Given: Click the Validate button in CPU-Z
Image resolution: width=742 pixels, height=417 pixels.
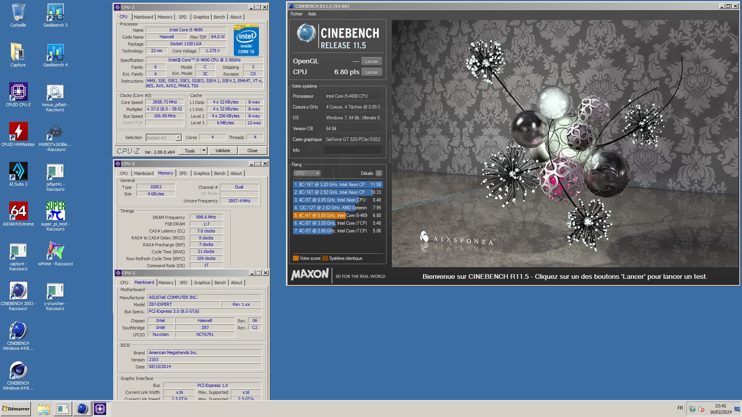Looking at the screenshot, I should (223, 151).
